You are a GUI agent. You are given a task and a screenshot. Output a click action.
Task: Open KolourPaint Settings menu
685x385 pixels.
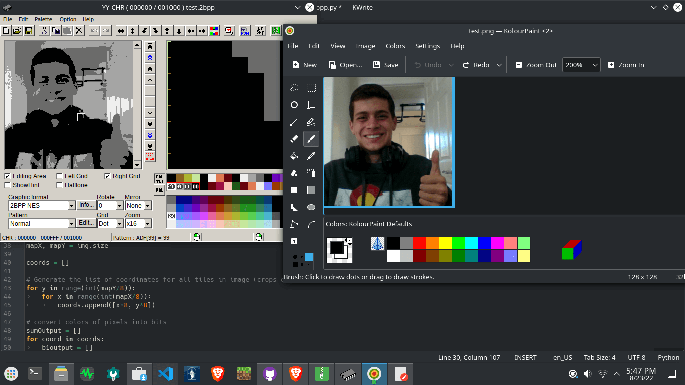[x=427, y=46]
